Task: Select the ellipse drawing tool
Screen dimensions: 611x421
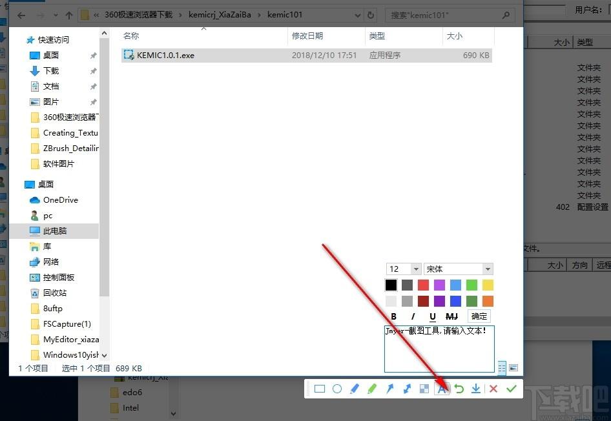Action: pos(337,389)
